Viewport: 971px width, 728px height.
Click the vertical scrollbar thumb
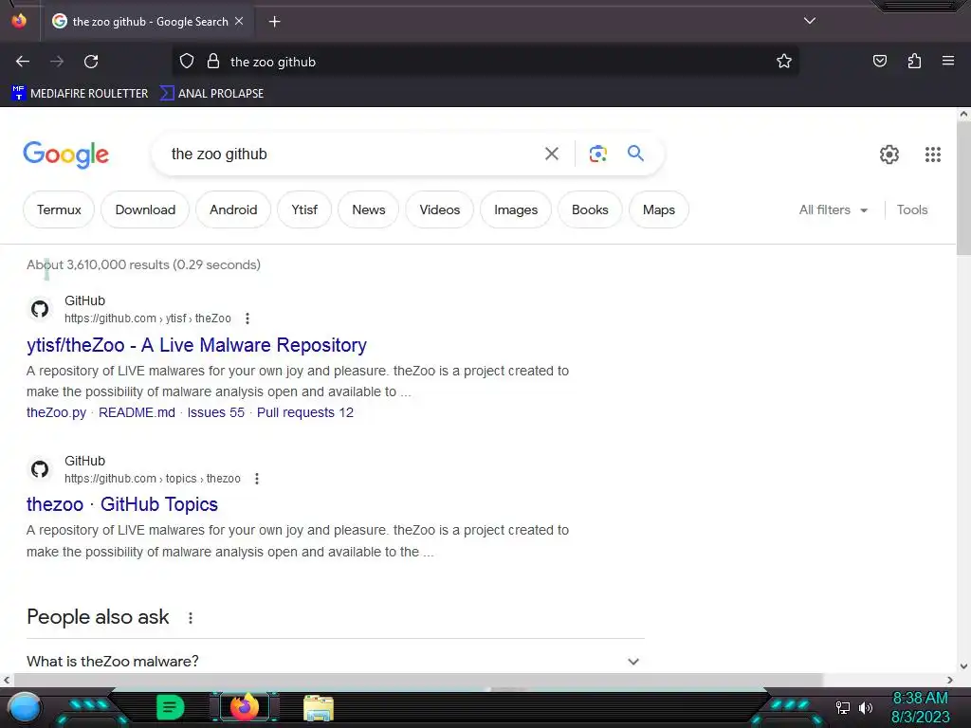point(963,189)
